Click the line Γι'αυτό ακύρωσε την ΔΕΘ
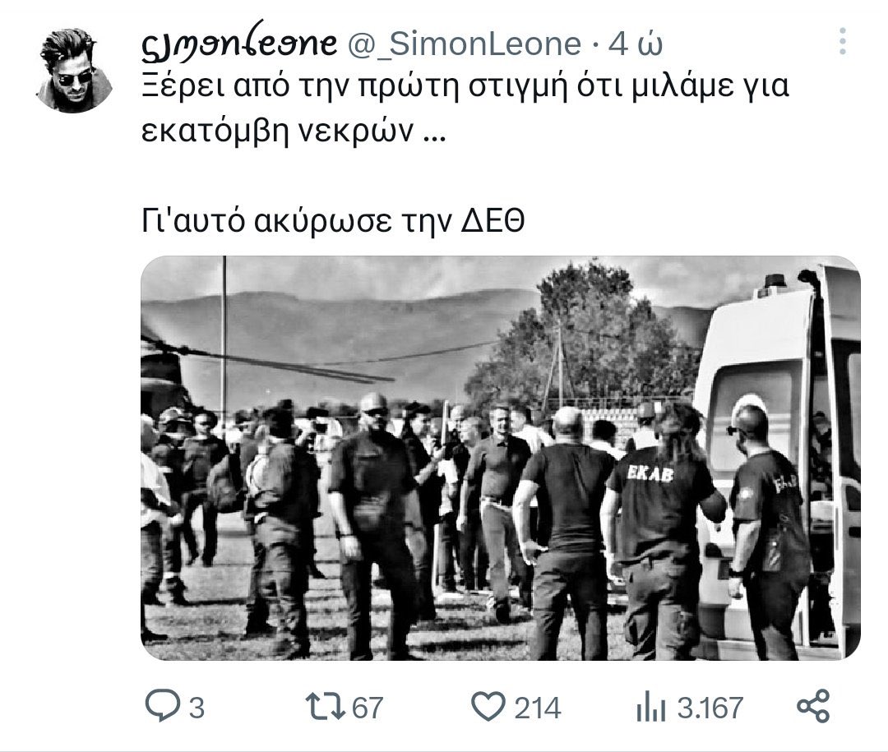This screenshot has width=888, height=752. pos(333,221)
